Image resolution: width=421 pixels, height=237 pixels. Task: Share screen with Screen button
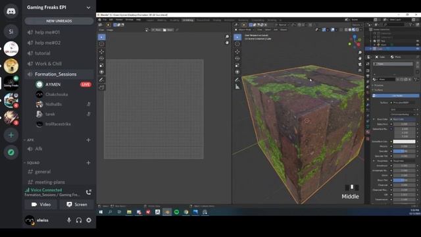coord(77,205)
